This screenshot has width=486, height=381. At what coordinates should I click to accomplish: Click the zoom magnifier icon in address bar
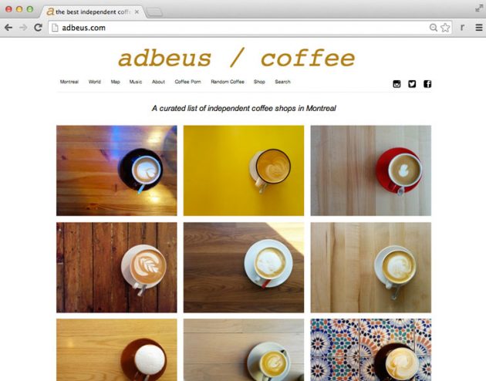[x=434, y=28]
